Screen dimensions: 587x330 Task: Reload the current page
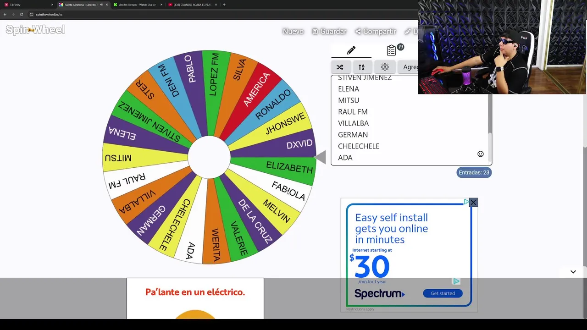tap(21, 14)
